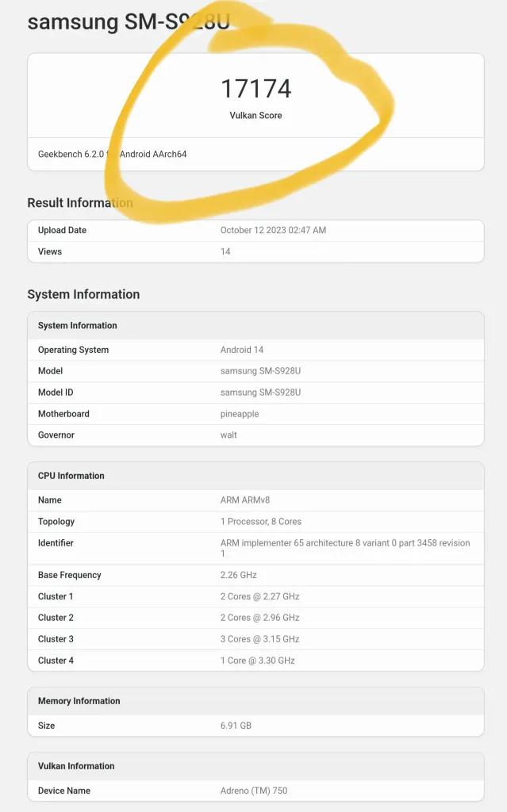Click the 'Vulkan Information' table header
The width and height of the screenshot is (507, 812).
tap(76, 767)
